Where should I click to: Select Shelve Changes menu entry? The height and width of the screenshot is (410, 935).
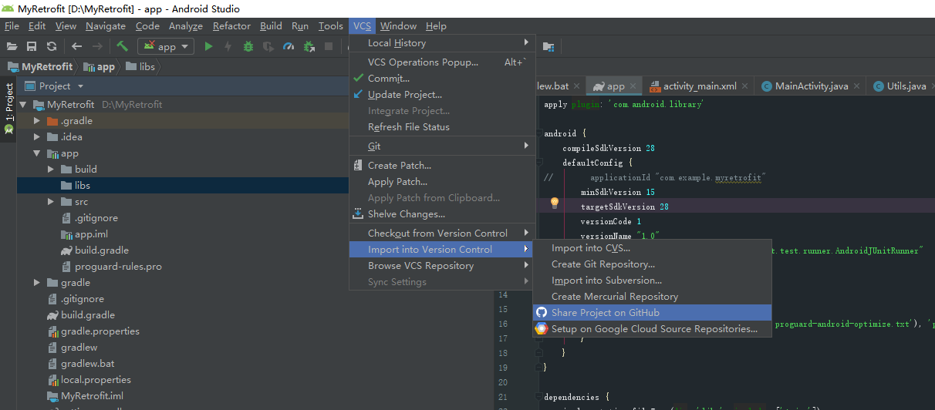click(x=441, y=214)
